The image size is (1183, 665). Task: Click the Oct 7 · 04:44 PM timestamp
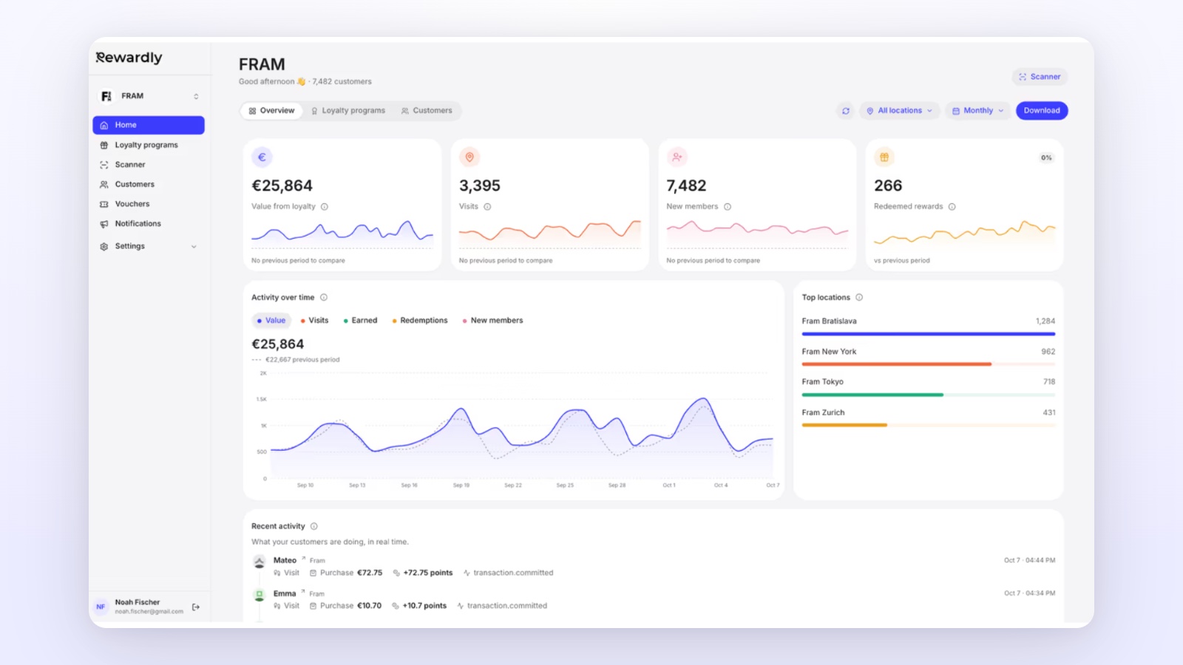coord(1029,560)
